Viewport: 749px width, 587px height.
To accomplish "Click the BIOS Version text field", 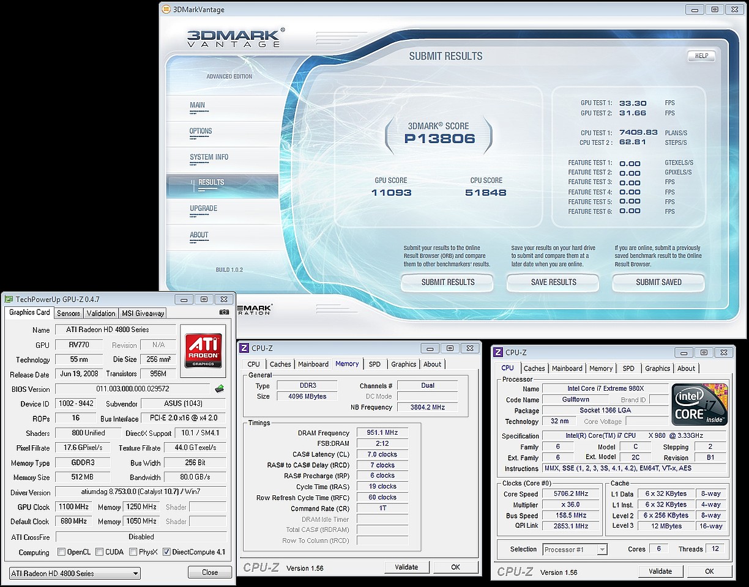I will click(x=133, y=389).
